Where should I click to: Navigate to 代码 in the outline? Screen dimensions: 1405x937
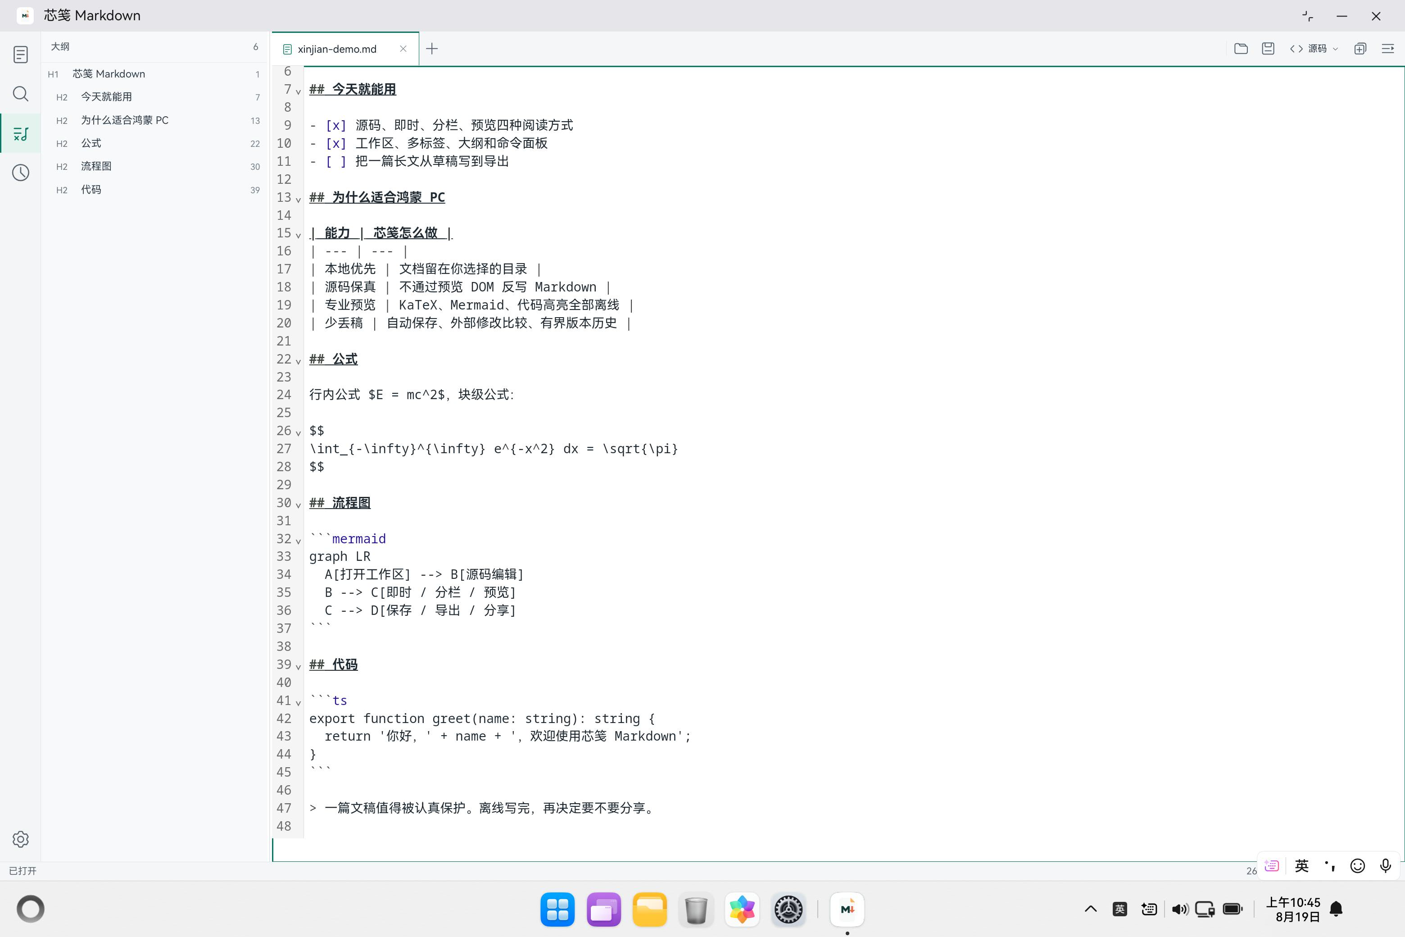154,190
